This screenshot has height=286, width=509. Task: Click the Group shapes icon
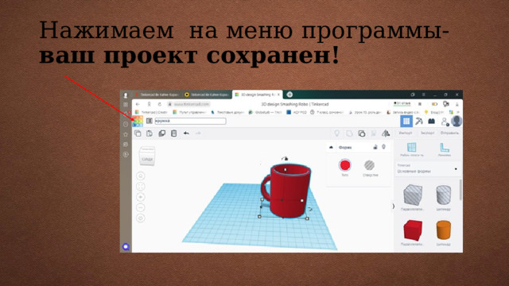349,133
